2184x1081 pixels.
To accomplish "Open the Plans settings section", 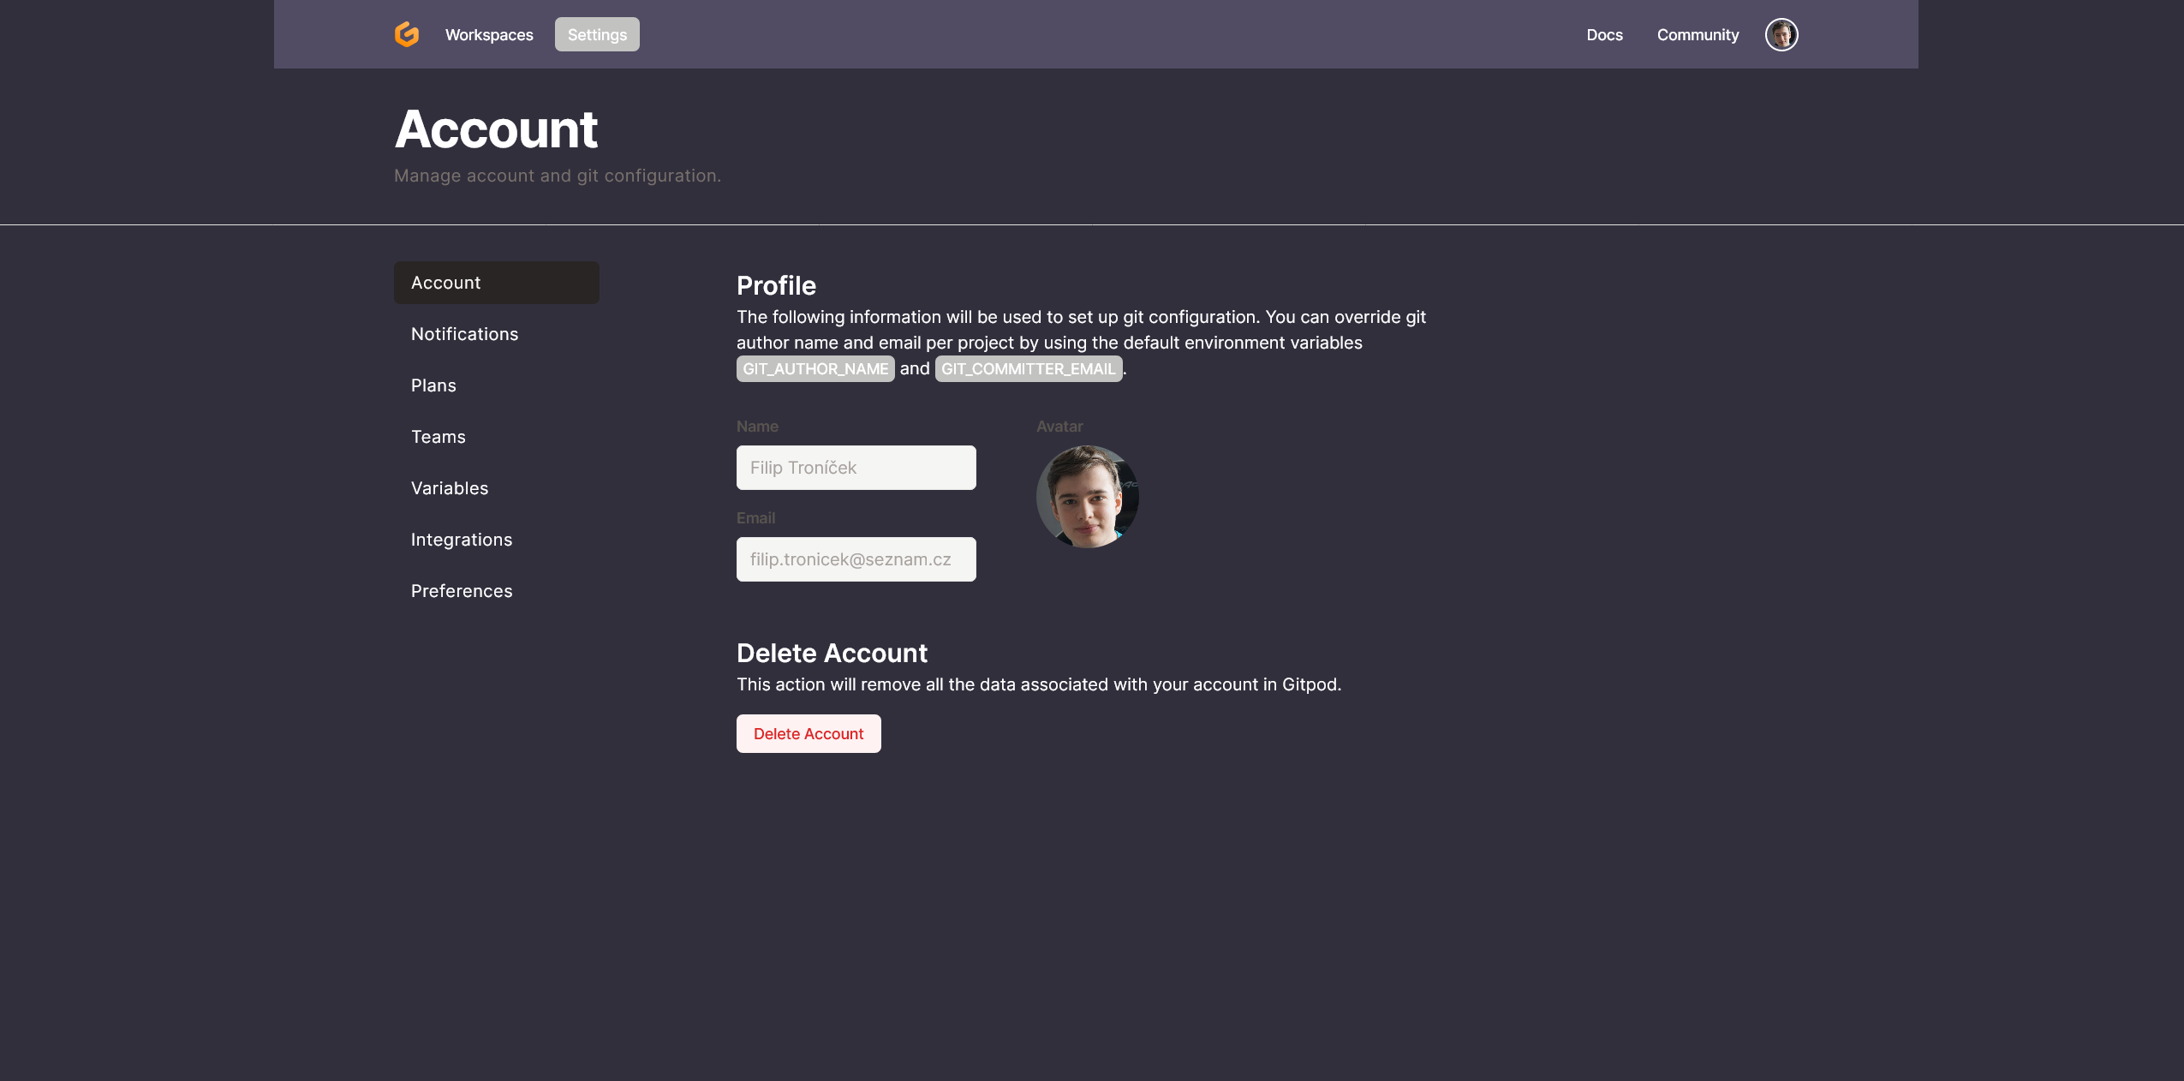I will (433, 385).
